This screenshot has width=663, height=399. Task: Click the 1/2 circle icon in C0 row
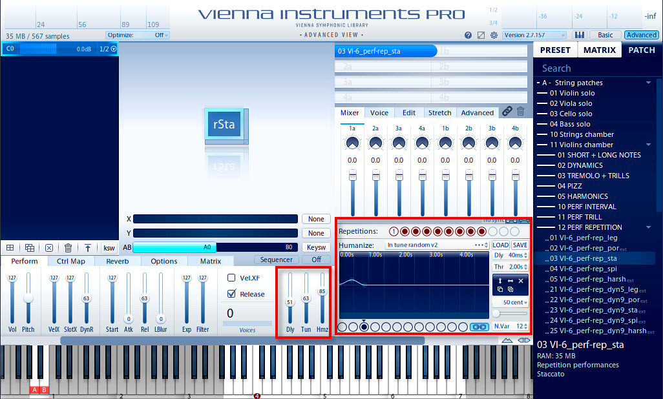(x=113, y=49)
